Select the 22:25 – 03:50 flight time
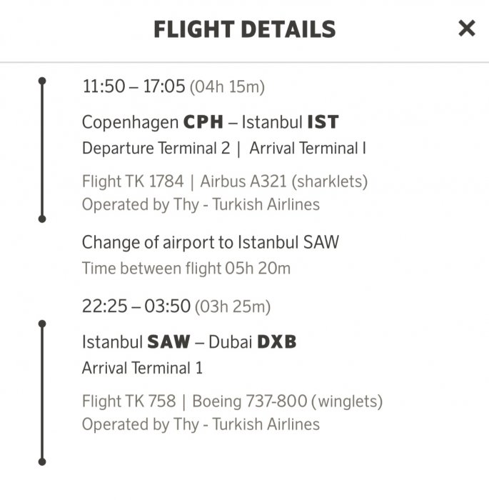The height and width of the screenshot is (500, 489). pyautogui.click(x=136, y=307)
